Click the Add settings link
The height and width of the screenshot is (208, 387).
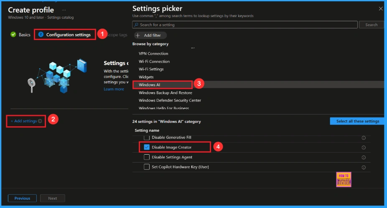click(x=24, y=121)
